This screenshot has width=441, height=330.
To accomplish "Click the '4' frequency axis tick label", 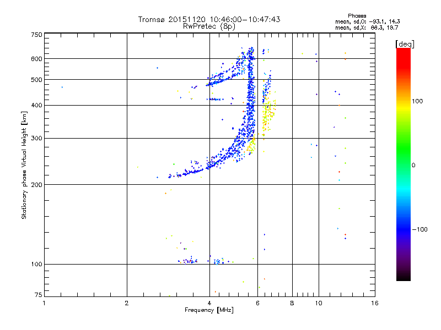I will click(209, 303).
